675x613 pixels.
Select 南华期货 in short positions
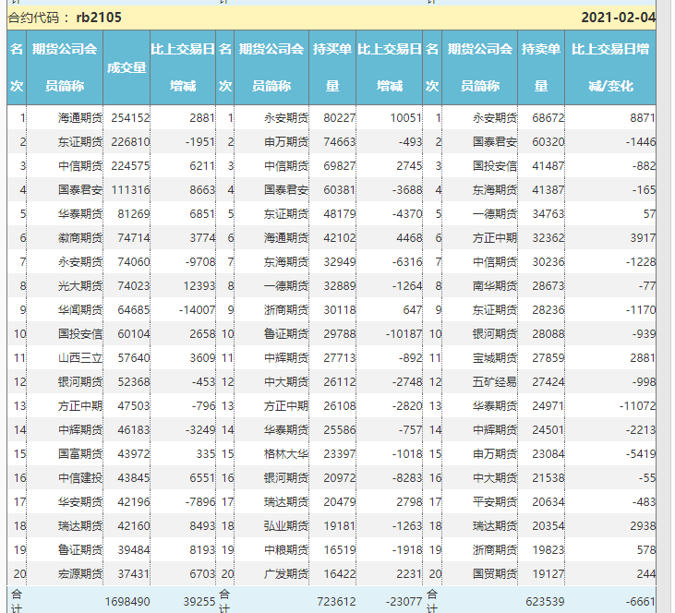495,286
